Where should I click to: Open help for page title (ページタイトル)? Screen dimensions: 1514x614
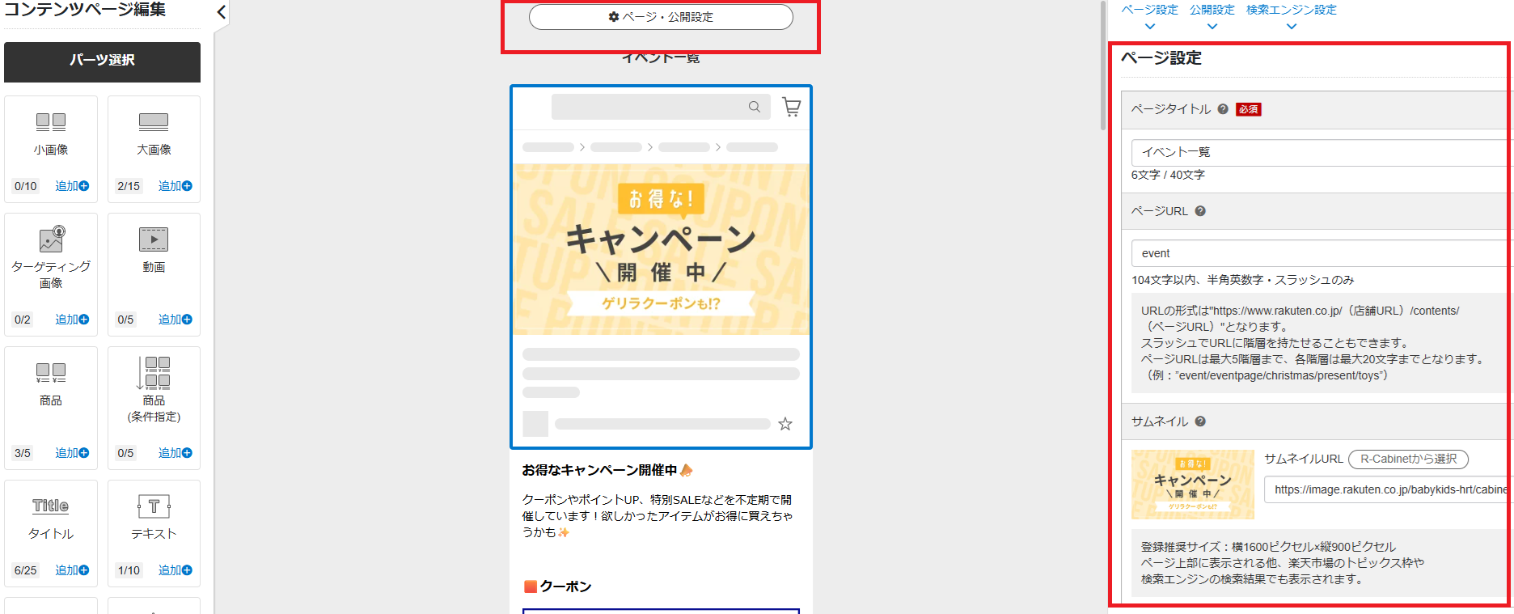pyautogui.click(x=1223, y=109)
